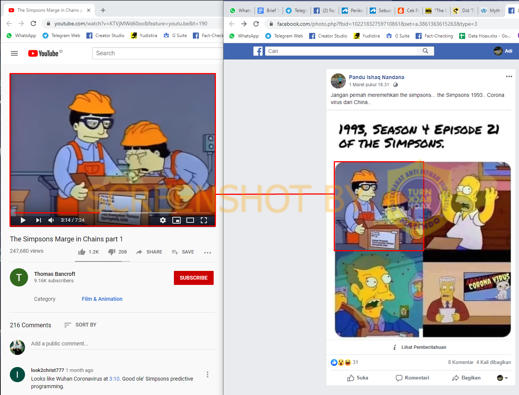This screenshot has height=395, width=519.
Task: Click the Facebook logo icon
Action: (258, 51)
